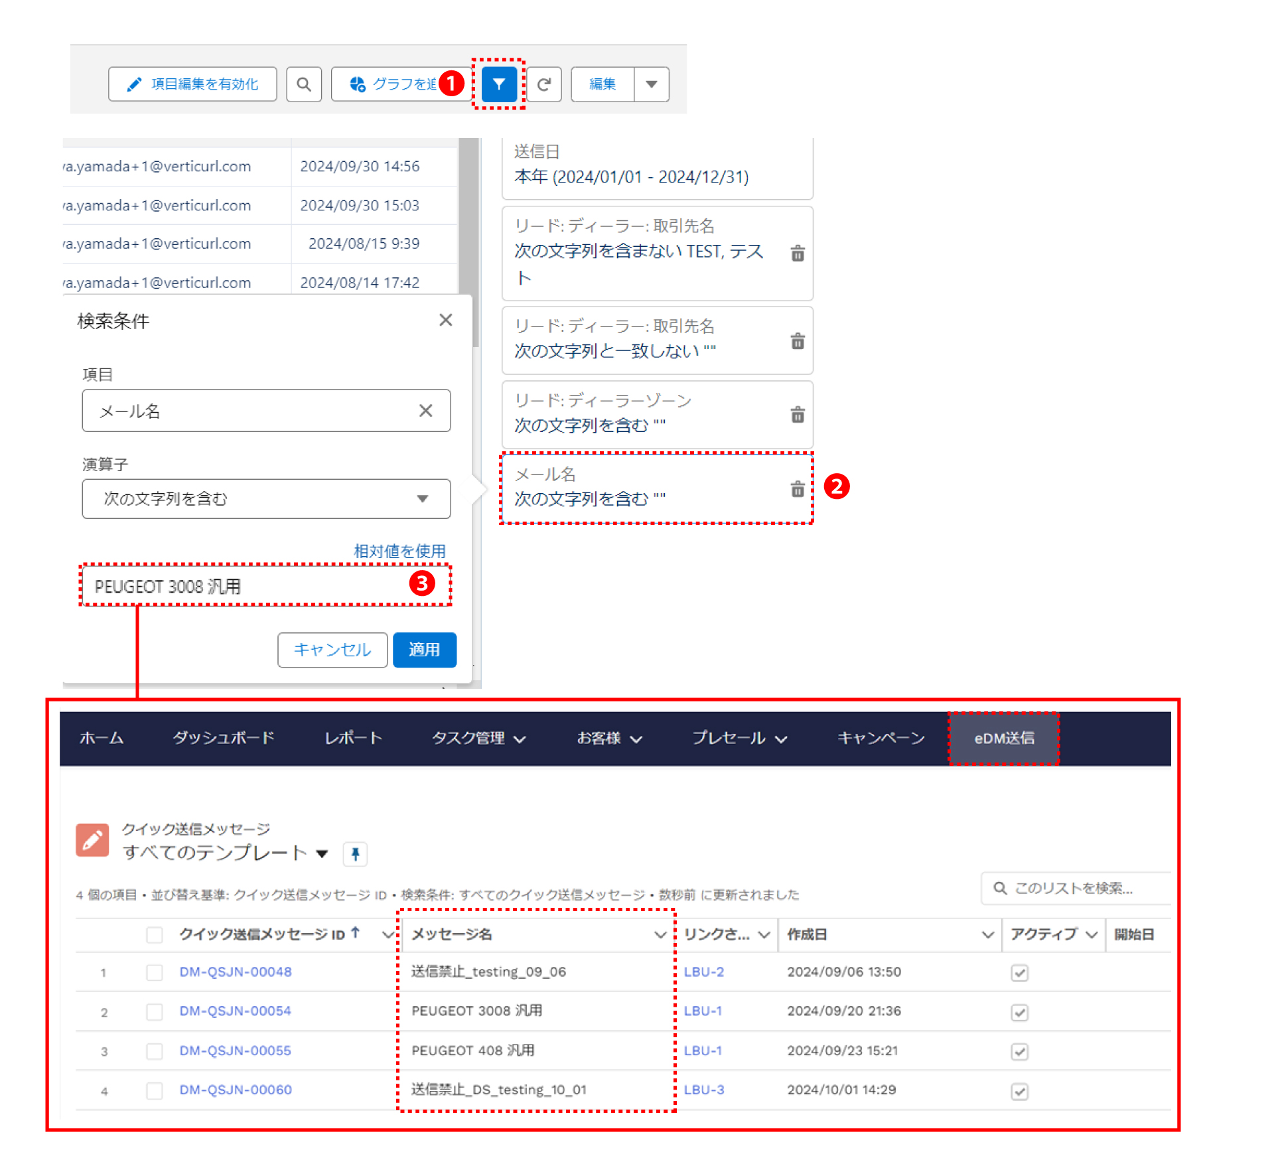
Task: Toggle the select-all header checkbox
Action: [155, 934]
